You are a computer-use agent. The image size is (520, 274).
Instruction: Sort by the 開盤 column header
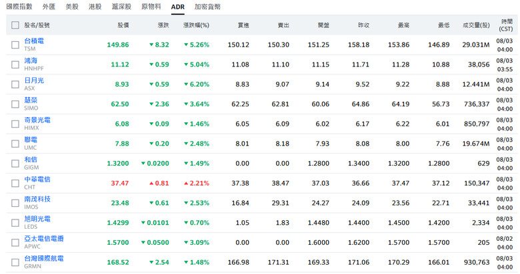[323, 25]
